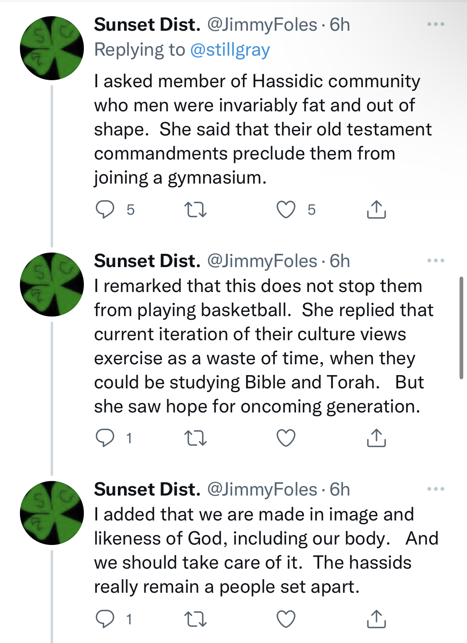467x643 pixels.
Task: Open more options on third tweet
Action: [435, 489]
